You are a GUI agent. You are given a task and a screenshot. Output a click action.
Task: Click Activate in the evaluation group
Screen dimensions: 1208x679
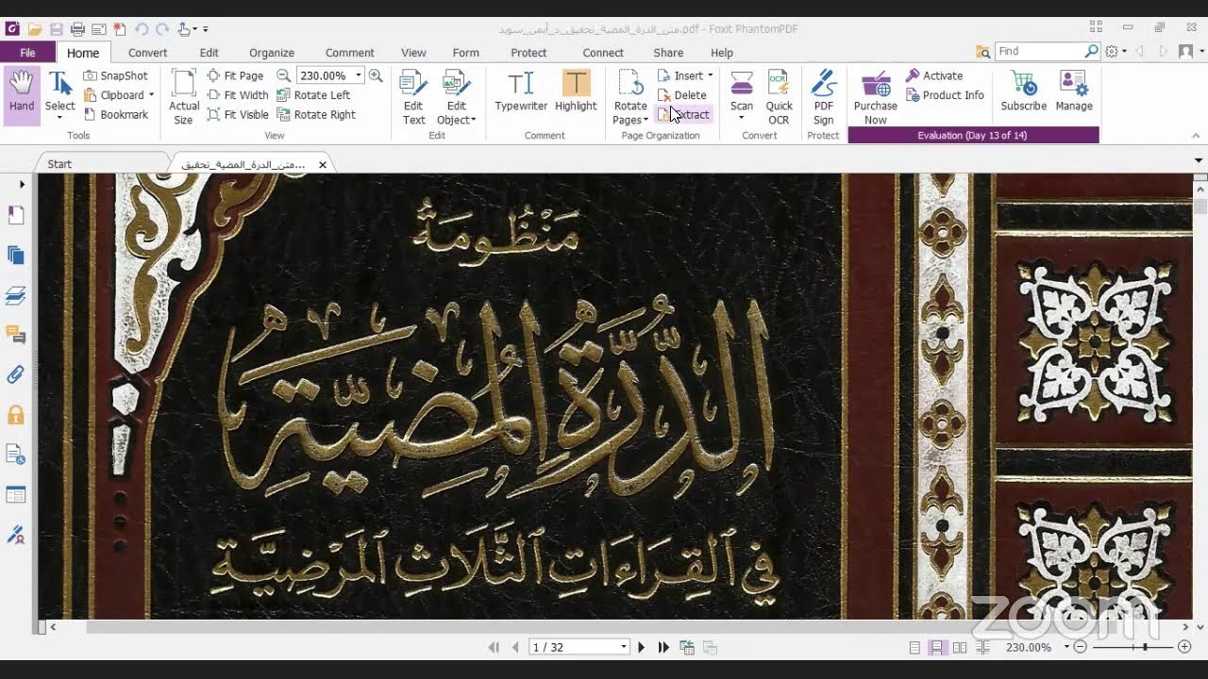pos(934,75)
